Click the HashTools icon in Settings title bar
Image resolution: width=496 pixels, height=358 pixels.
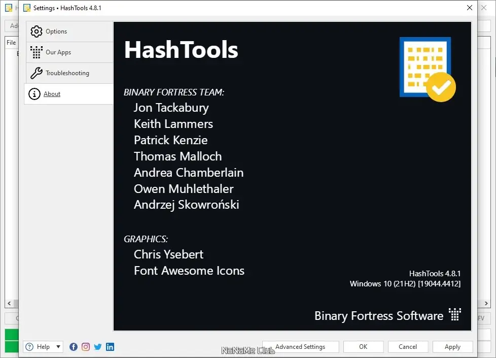pyautogui.click(x=27, y=8)
